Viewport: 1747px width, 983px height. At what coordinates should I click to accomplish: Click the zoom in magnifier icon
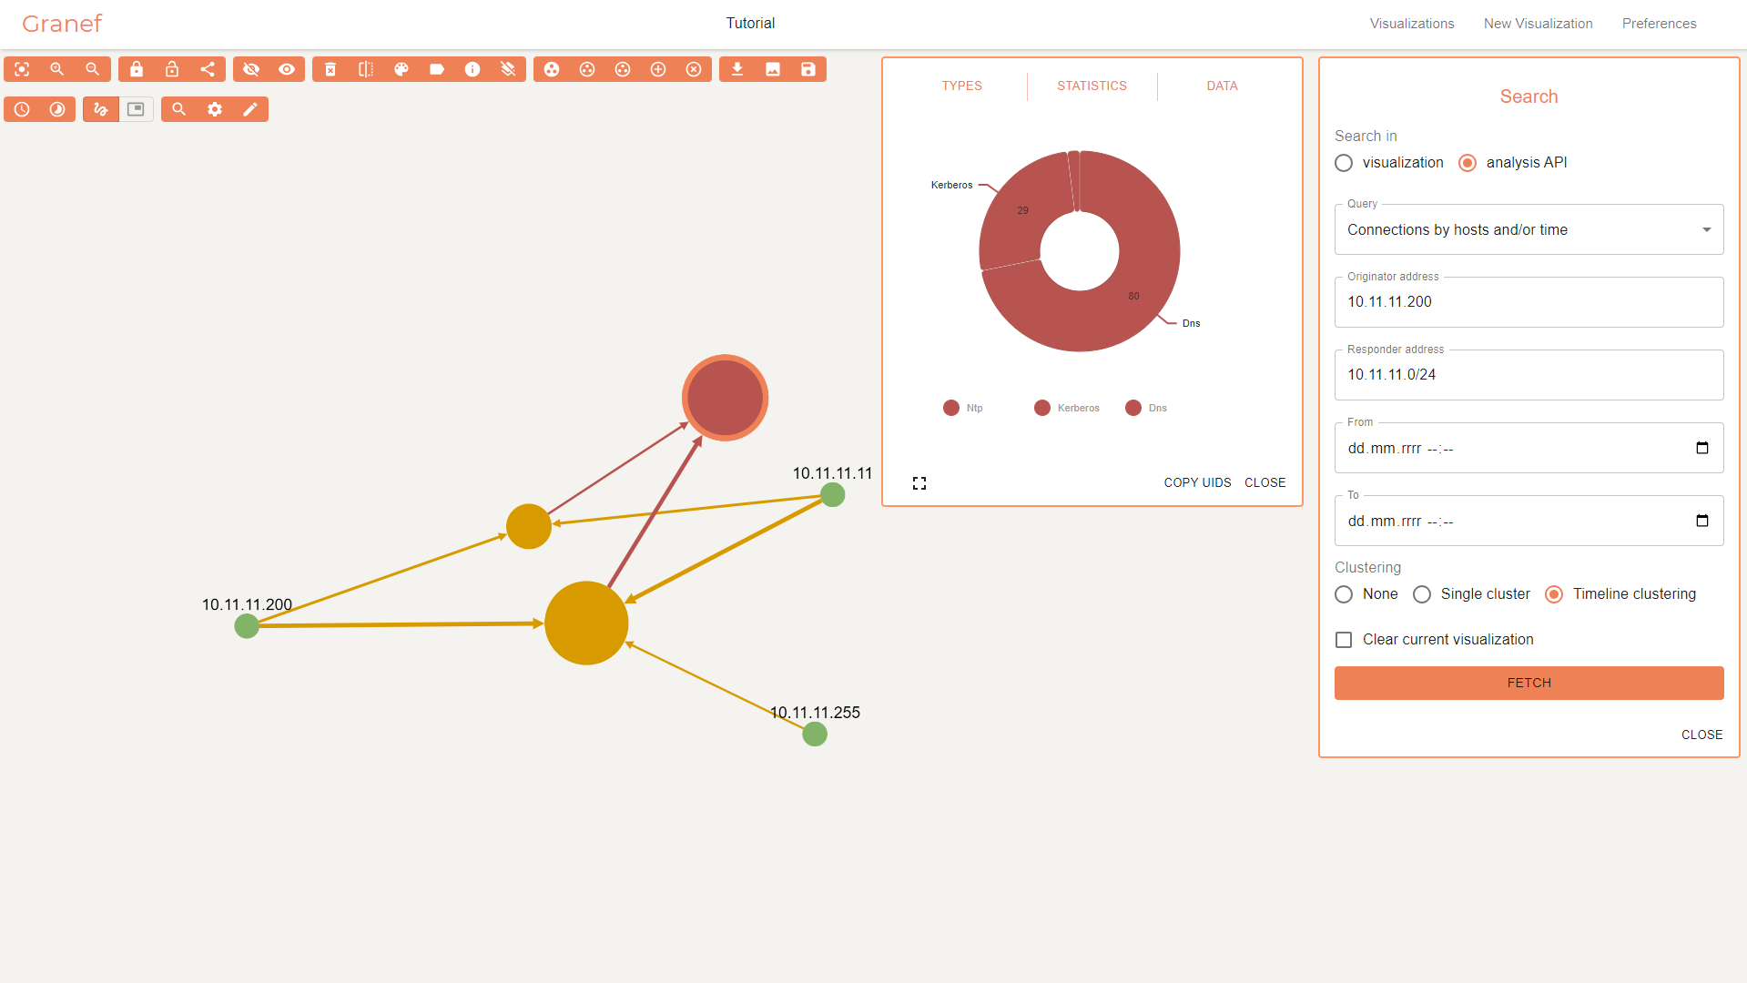click(x=57, y=69)
